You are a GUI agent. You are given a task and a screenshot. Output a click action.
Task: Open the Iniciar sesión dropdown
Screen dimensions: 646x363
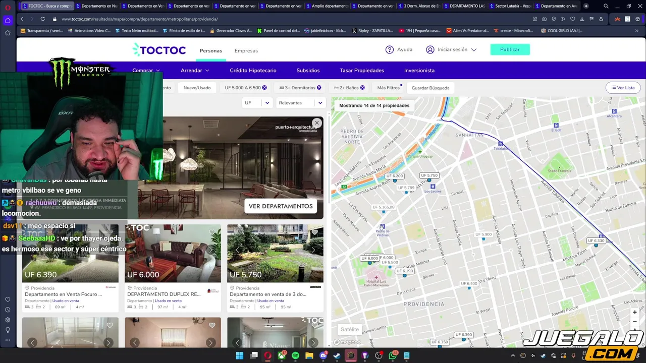(451, 49)
